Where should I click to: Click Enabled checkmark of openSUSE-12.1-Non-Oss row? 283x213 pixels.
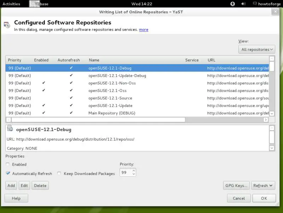(44, 83)
